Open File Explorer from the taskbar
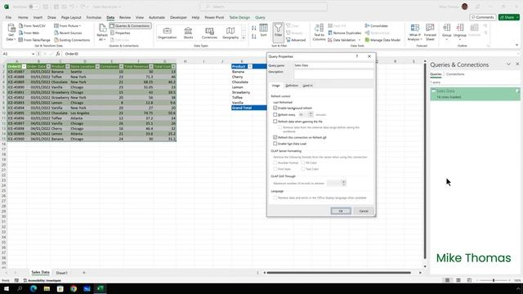 [47, 288]
